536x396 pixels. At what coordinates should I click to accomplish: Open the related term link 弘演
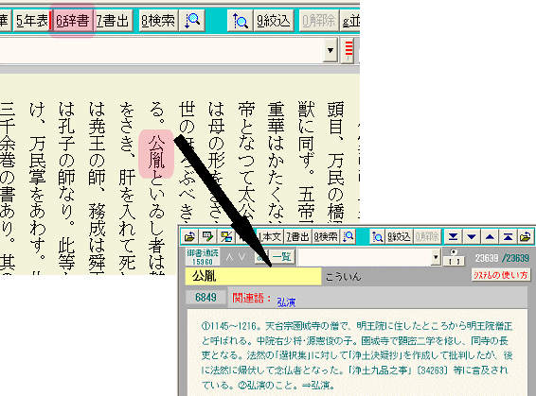click(x=286, y=301)
